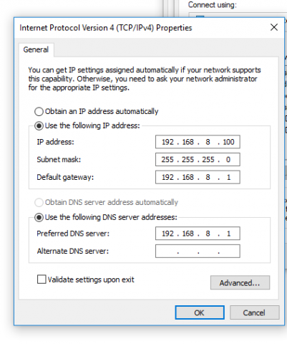Image resolution: width=287 pixels, height=344 pixels.
Task: Open the Advanced settings button
Action: point(240,282)
